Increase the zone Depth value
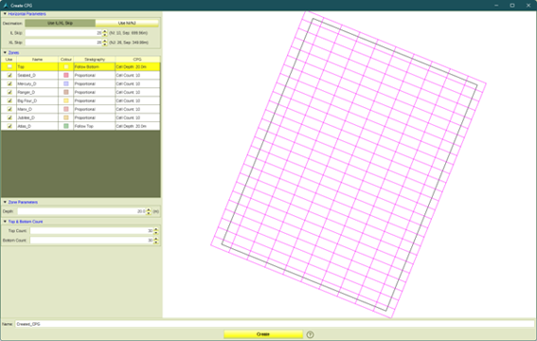Viewport: 537px width, 341px height. pos(149,209)
